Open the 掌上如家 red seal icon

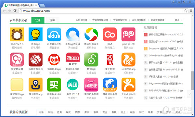tap(110, 59)
